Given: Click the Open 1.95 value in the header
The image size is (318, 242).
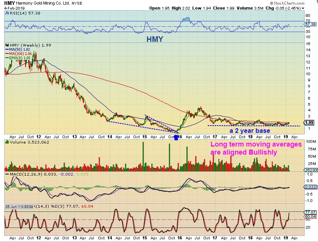Looking at the screenshot, I should click(x=159, y=8).
